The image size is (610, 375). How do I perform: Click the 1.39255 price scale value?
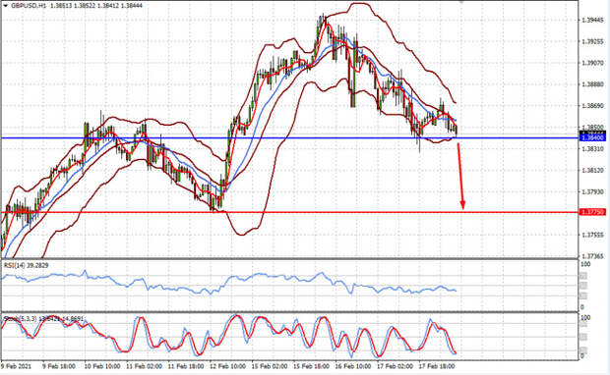coord(592,41)
